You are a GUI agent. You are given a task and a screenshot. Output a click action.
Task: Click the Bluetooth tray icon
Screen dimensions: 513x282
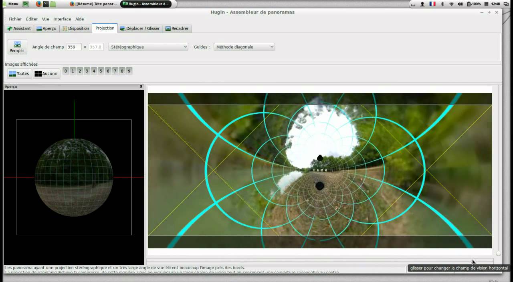[x=442, y=4]
